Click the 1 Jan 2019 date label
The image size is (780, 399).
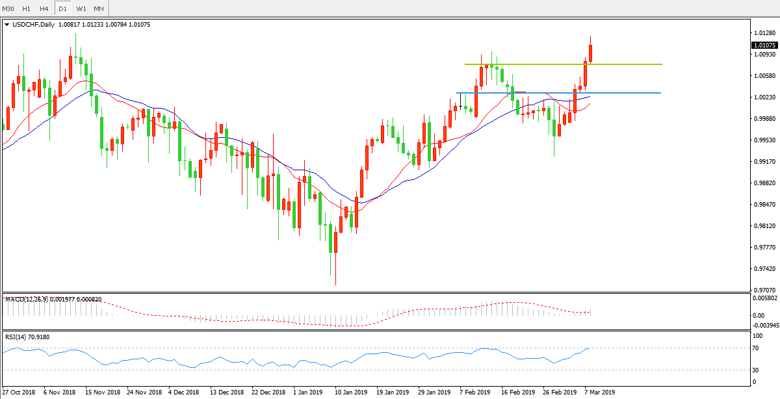pyautogui.click(x=307, y=393)
